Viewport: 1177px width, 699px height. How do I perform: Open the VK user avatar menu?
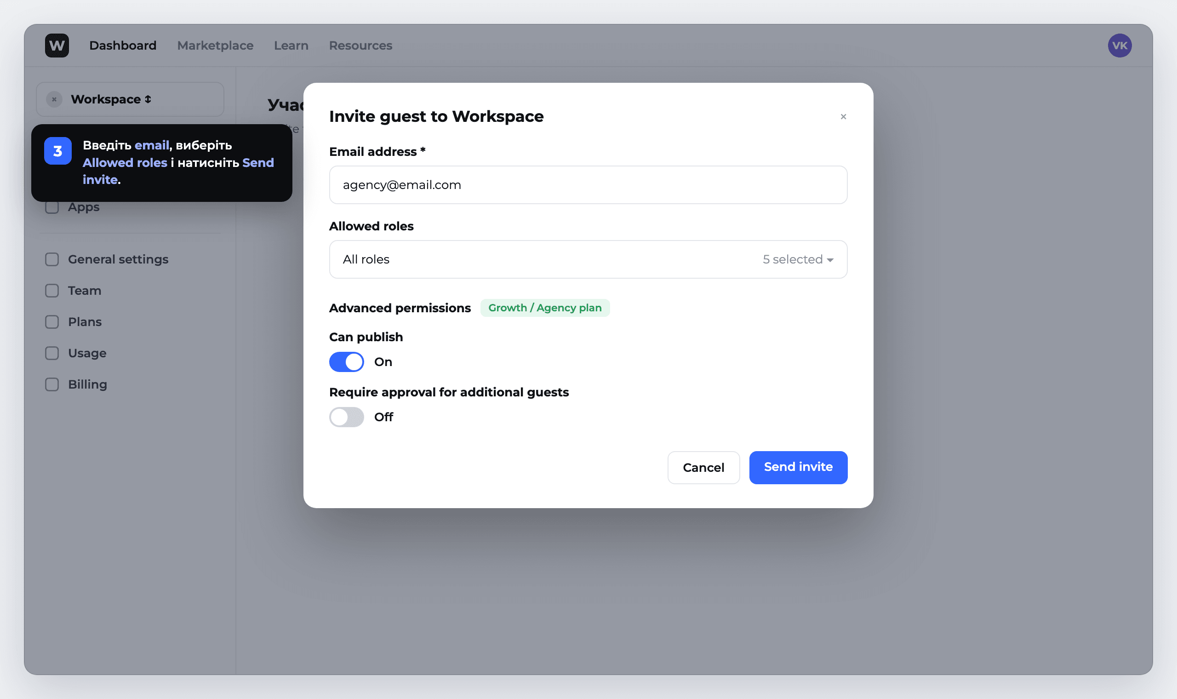[1120, 46]
